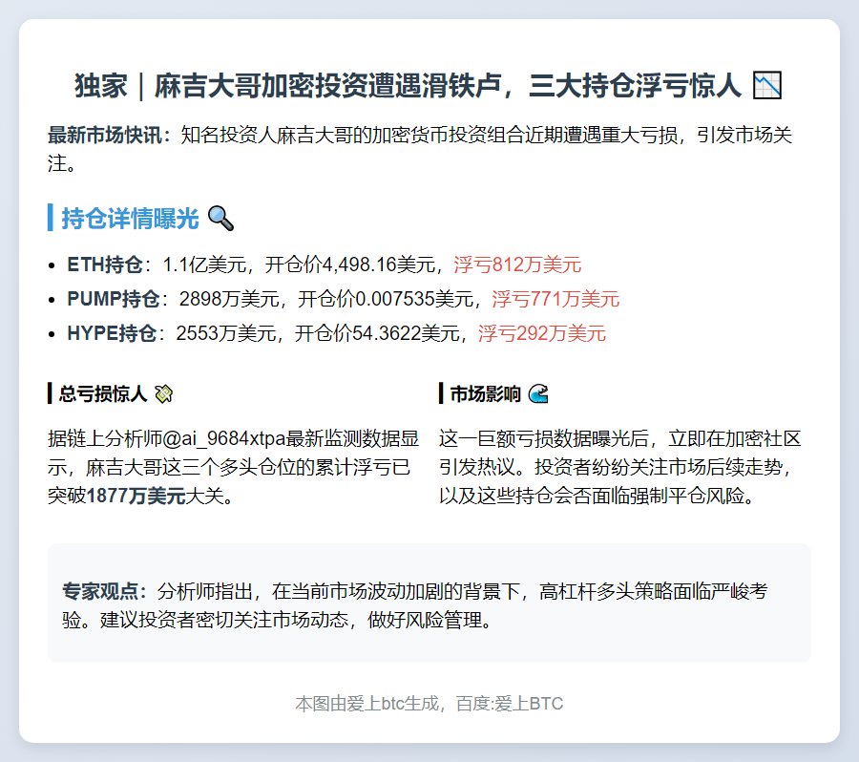
Task: Click the 市场影响 subsection heading
Action: (x=485, y=393)
